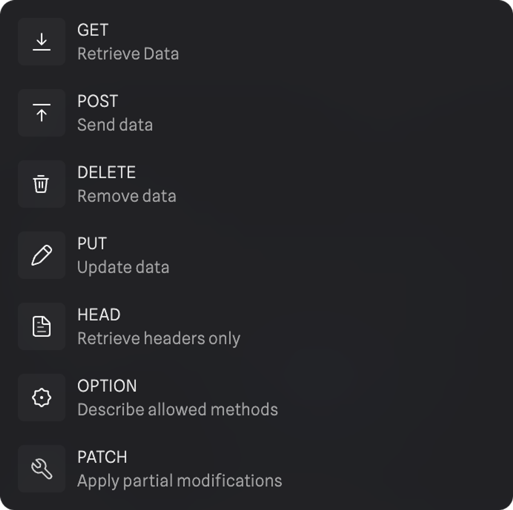Pick the PATCH method label

[x=102, y=457]
